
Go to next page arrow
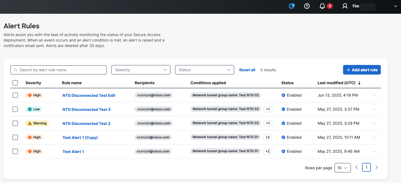(376, 167)
